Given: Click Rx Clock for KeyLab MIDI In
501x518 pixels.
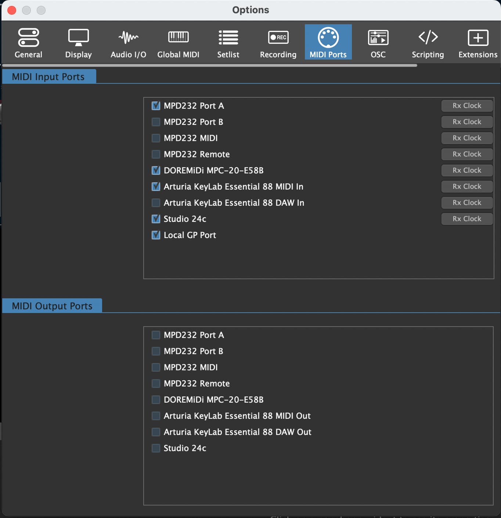Looking at the screenshot, I should 467,187.
